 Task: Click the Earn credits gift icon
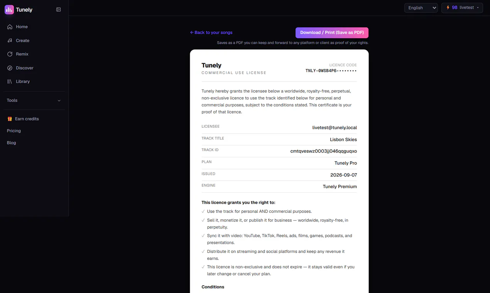point(10,119)
